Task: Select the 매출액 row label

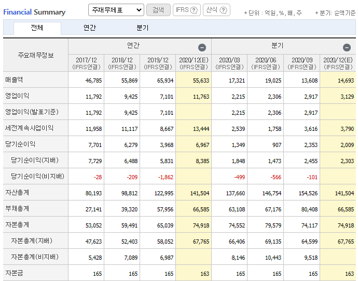Action: (14, 79)
